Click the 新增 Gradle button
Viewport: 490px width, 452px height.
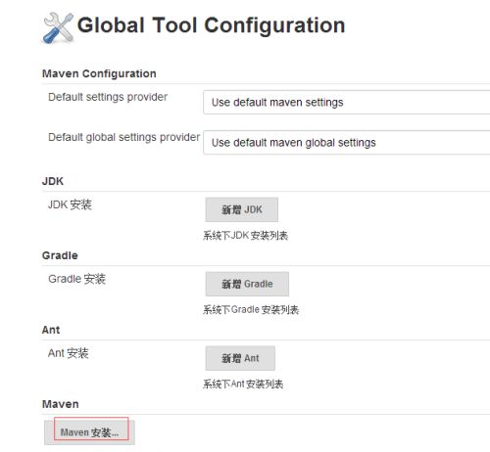pyautogui.click(x=247, y=284)
